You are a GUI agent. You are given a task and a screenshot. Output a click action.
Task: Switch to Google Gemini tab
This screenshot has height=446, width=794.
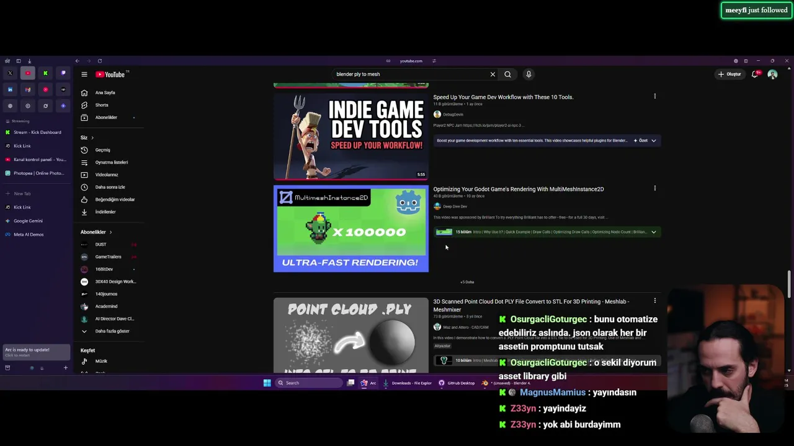coord(36,221)
